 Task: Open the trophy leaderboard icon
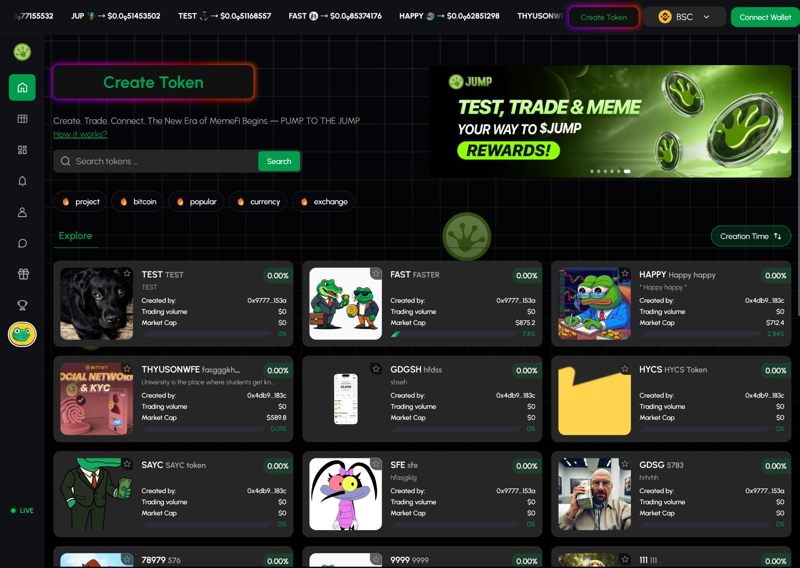[22, 305]
